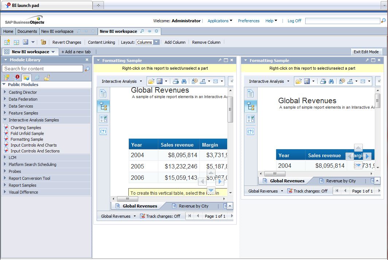Click the save icon in the workspace toolbar
This screenshot has width=388, height=260.
tap(26, 42)
